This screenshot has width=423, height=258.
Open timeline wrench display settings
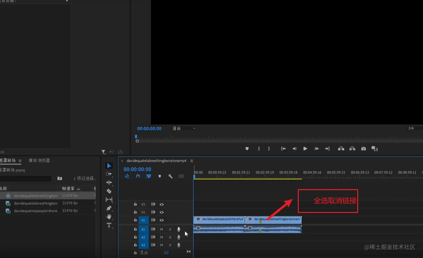[x=170, y=176]
